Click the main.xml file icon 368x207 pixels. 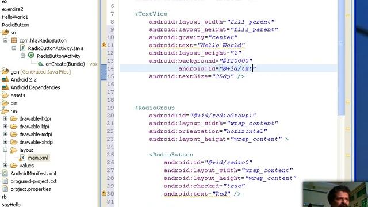22,158
